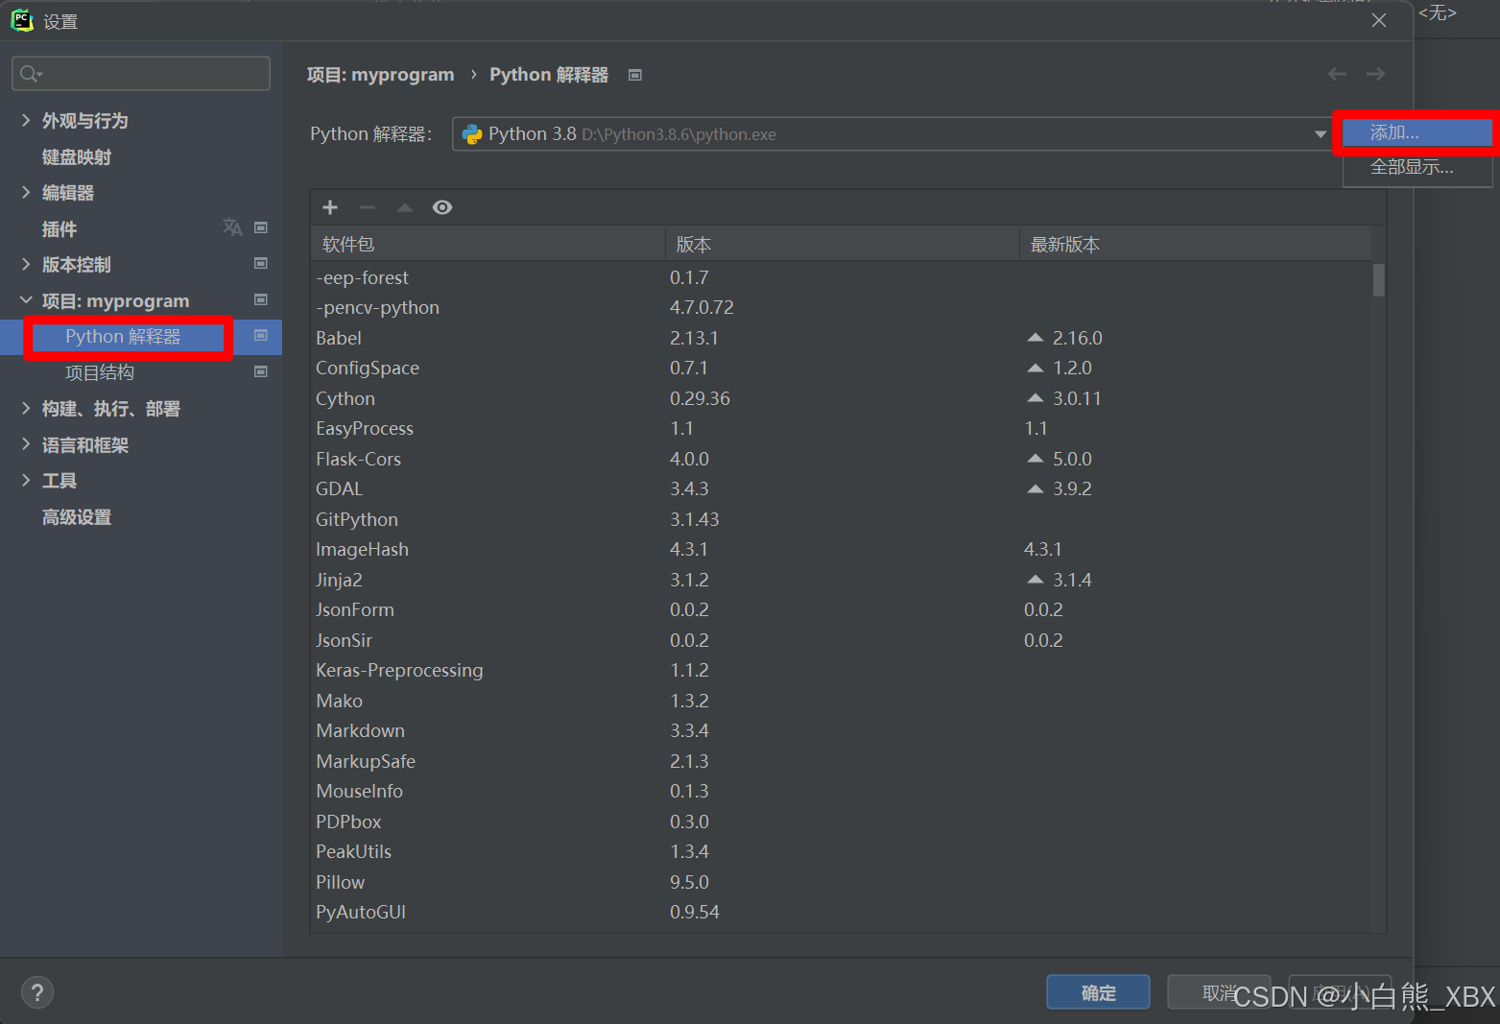Open 项目结构 settings page
Viewport: 1500px width, 1024px height.
100,372
